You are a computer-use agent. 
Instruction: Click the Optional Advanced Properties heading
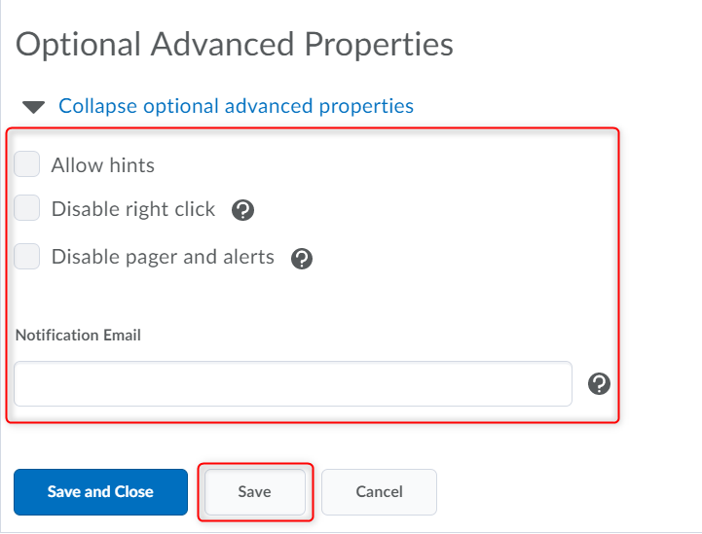(235, 45)
